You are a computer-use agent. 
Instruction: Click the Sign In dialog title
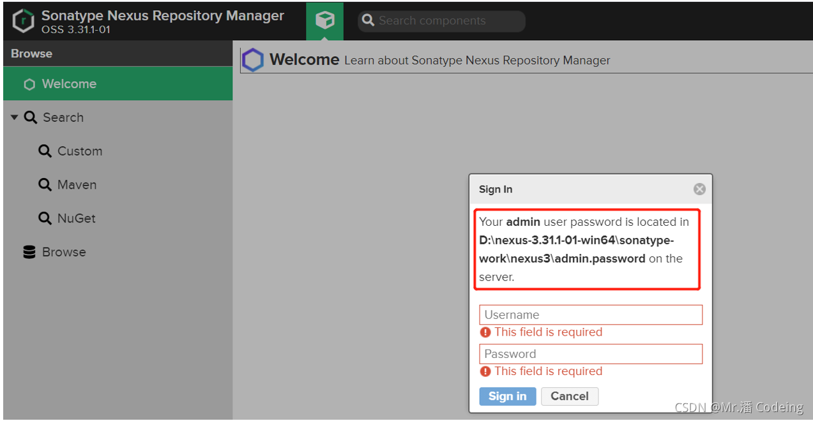tap(496, 189)
